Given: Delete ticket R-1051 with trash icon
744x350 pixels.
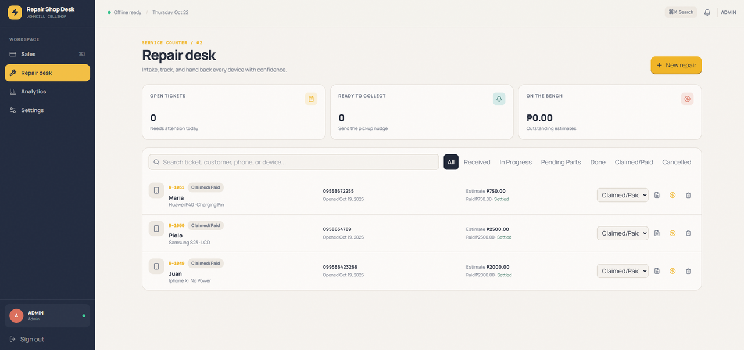Looking at the screenshot, I should point(688,195).
